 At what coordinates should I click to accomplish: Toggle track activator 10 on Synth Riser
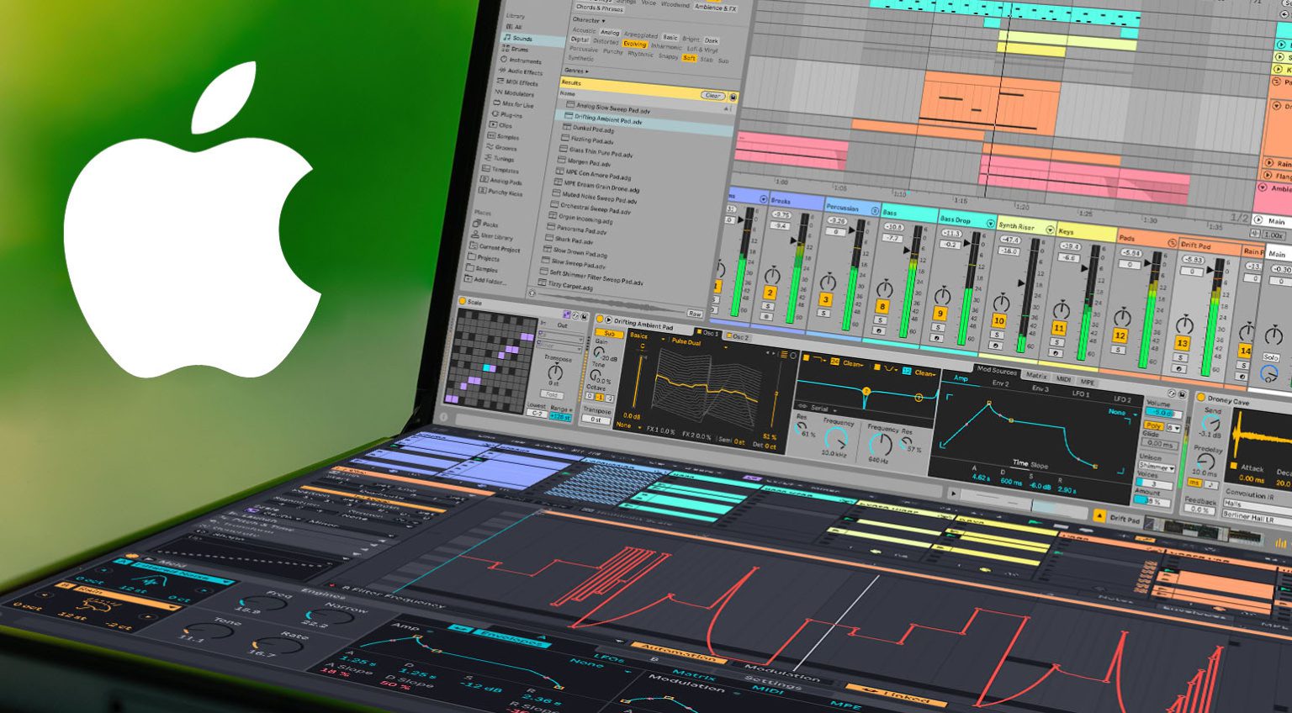pos(998,320)
